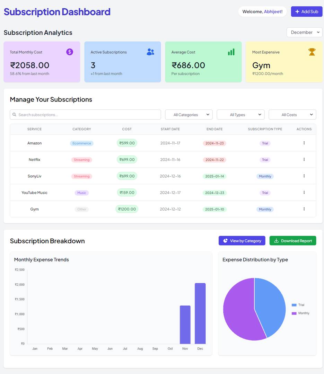The height and width of the screenshot is (374, 324).
Task: Click the trophy icon on Most Expensive card
Action: (x=312, y=52)
